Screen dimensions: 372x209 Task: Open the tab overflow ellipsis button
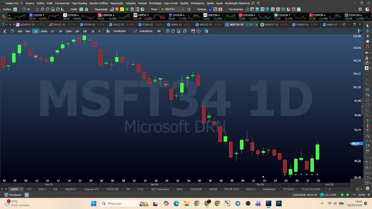point(344,24)
